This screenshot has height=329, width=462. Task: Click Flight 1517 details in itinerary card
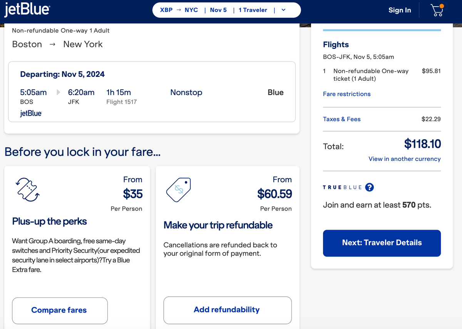(x=121, y=102)
